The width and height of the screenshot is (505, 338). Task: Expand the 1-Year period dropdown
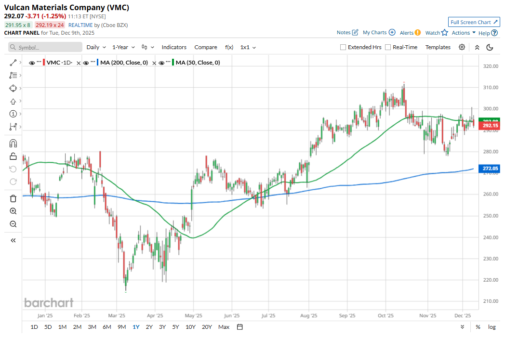(123, 47)
